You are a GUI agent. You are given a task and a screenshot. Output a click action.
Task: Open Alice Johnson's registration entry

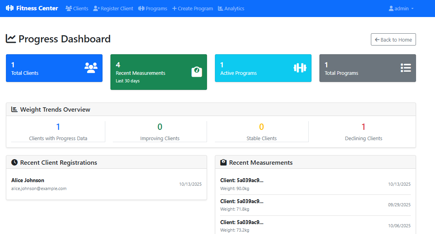click(x=106, y=184)
